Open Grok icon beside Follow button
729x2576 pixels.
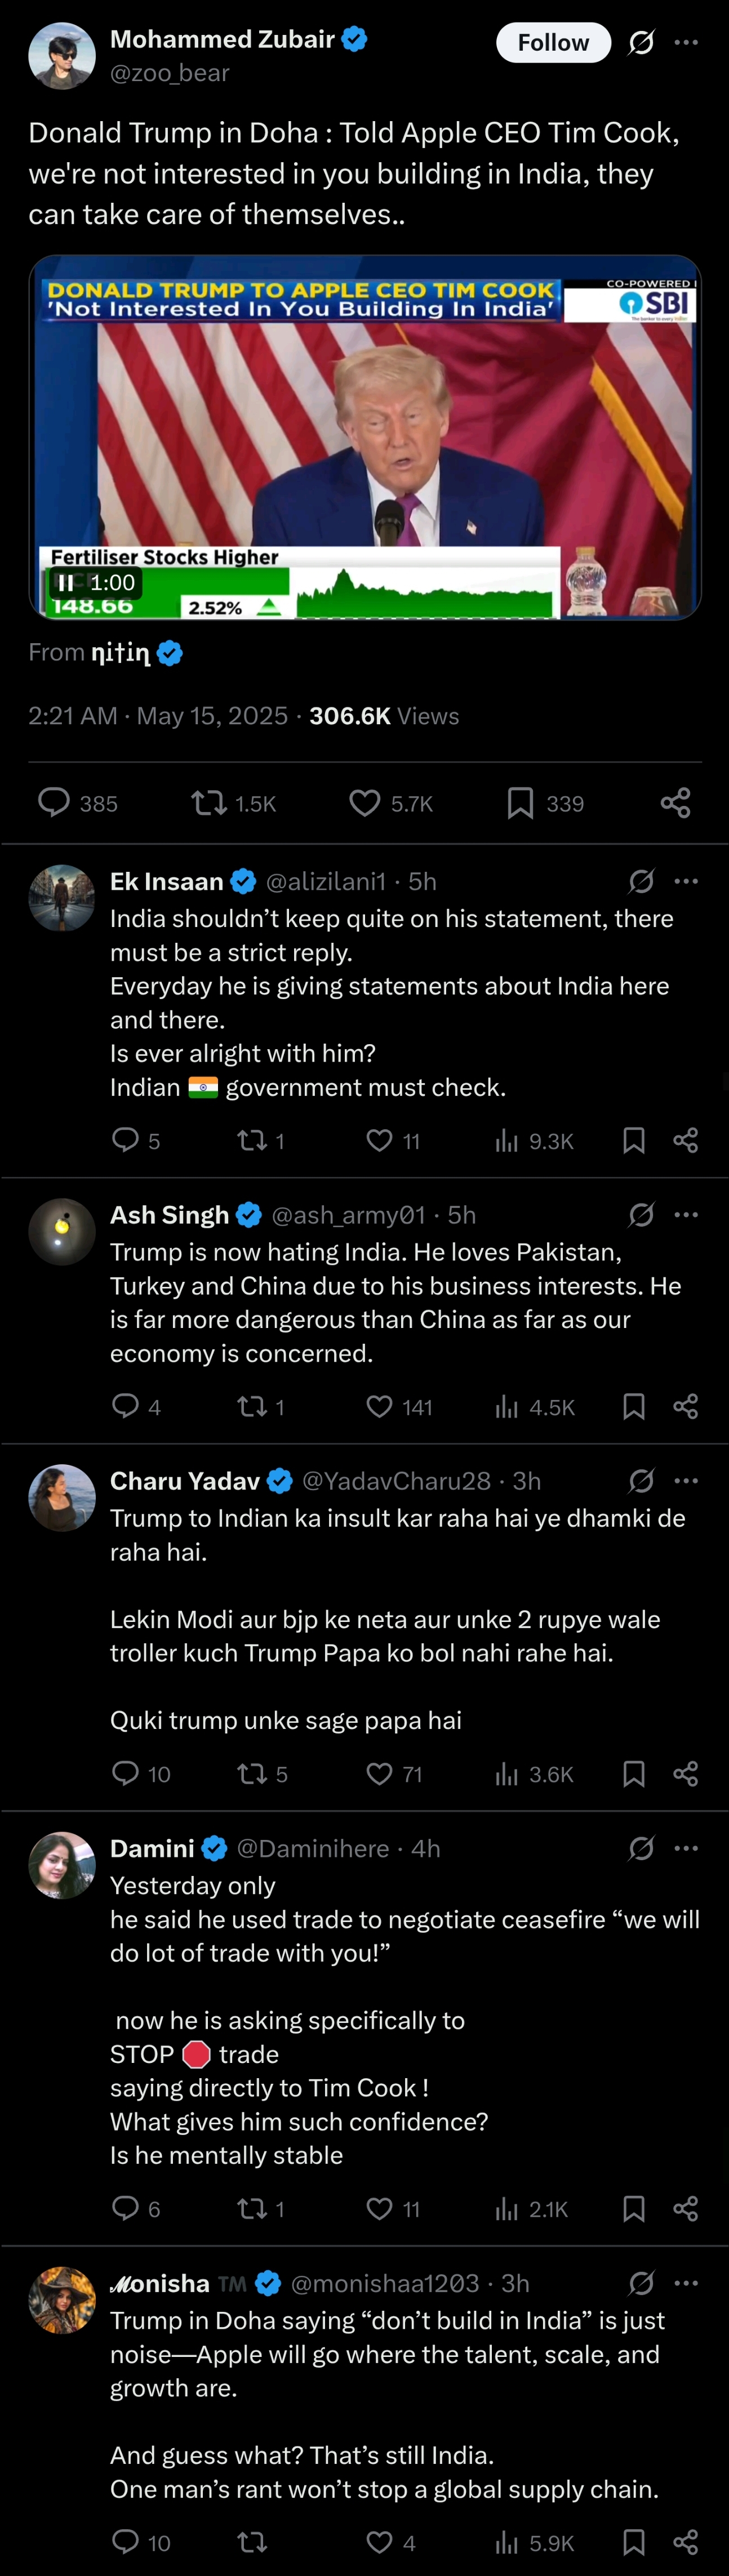click(641, 43)
